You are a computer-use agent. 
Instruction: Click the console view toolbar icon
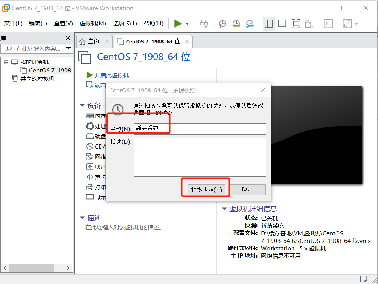point(328,24)
